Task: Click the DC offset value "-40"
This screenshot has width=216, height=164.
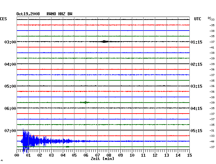Action: pos(212,141)
